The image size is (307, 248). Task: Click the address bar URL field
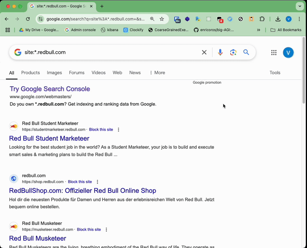click(x=96, y=19)
